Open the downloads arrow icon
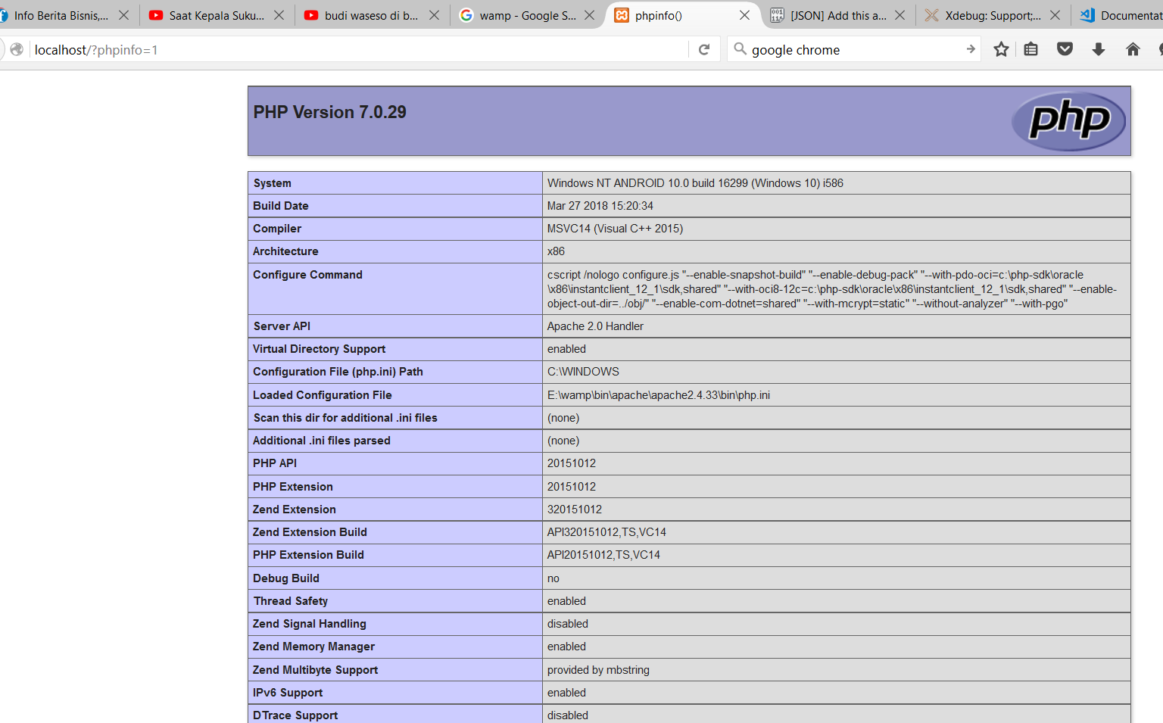The height and width of the screenshot is (723, 1163). 1099,49
